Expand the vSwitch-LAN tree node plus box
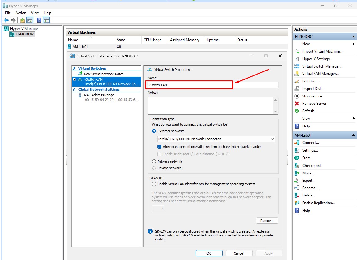 tap(74, 79)
